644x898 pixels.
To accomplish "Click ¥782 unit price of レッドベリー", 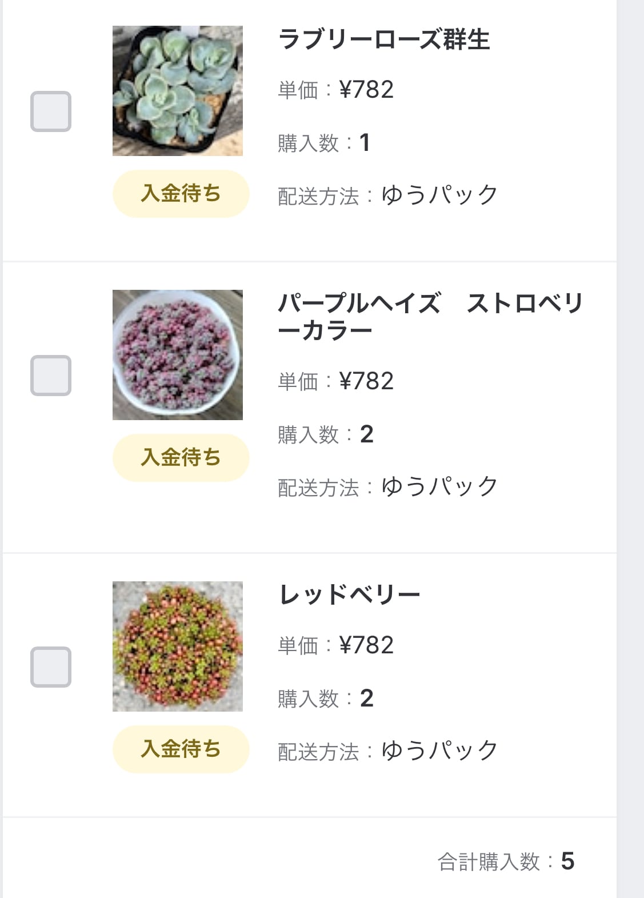I will point(366,645).
